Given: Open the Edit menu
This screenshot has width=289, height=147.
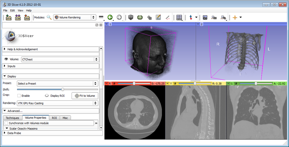Looking at the screenshot, I should 12,10.
